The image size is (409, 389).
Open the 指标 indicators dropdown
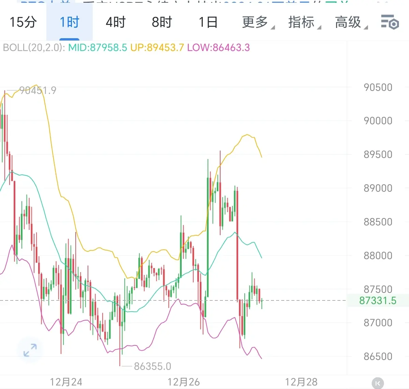[304, 22]
